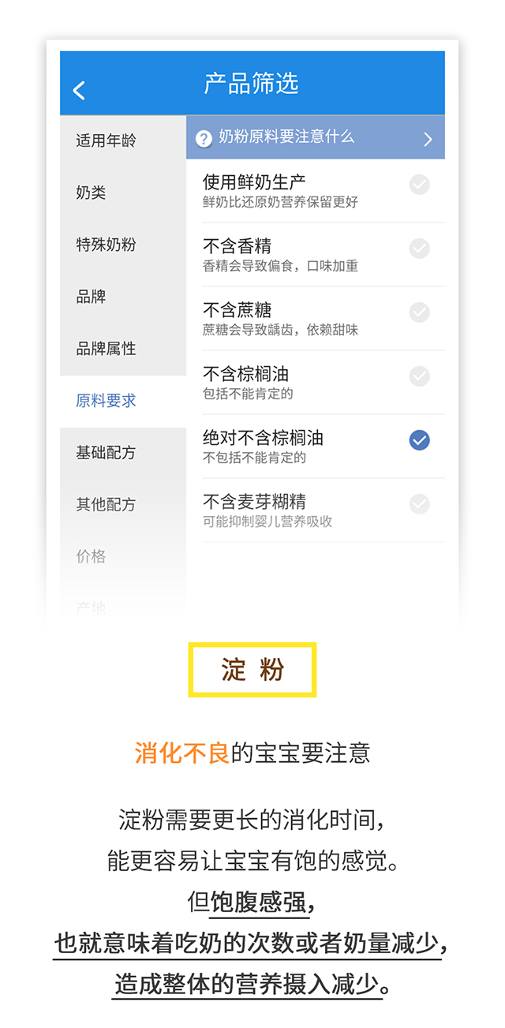
Task: Select 特殊奶粉 in the sidebar
Action: coord(106,245)
